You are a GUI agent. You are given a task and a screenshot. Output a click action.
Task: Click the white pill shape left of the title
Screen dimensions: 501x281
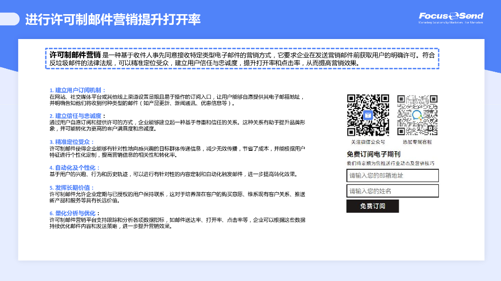[x=10, y=19]
